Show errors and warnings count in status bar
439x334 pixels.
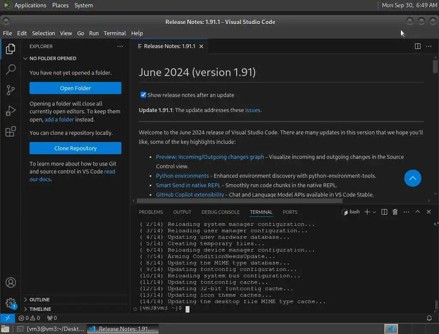point(30,318)
